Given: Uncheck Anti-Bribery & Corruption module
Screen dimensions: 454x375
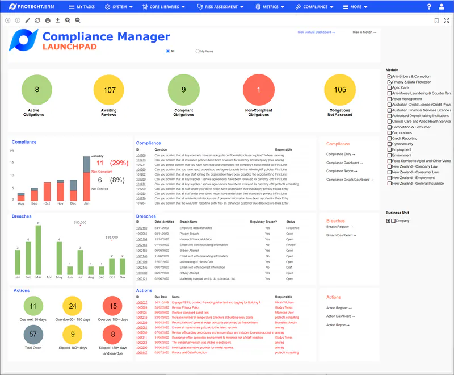Looking at the screenshot, I should [x=389, y=76].
